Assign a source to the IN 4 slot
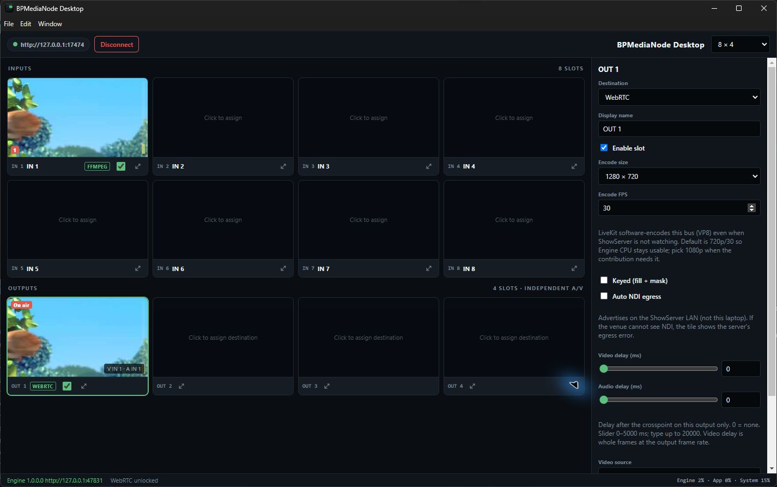 (x=514, y=118)
